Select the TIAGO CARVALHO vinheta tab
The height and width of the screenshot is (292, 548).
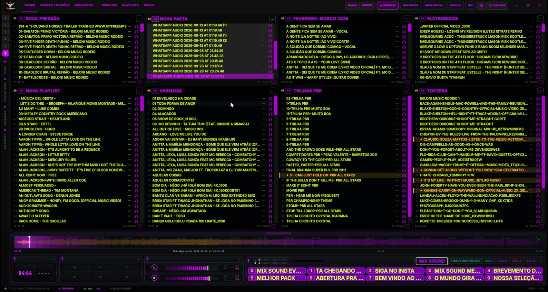pos(465,261)
